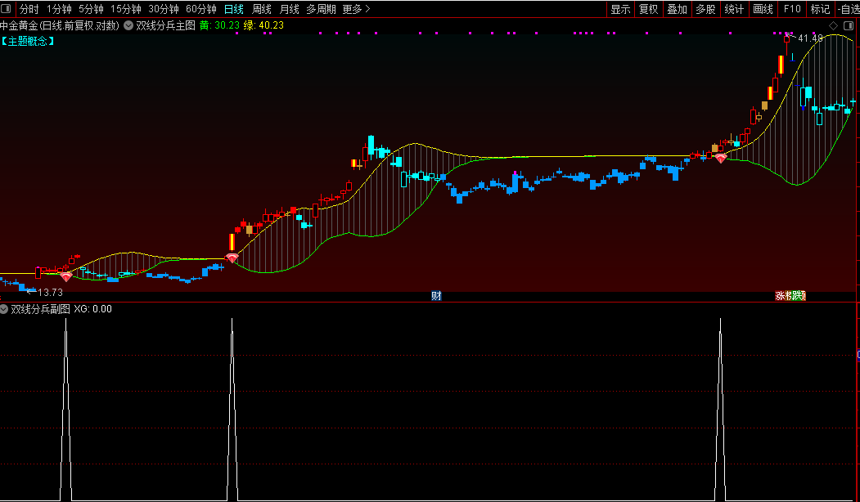
Task: Switch to the 周线 weekly tab
Action: 262,9
